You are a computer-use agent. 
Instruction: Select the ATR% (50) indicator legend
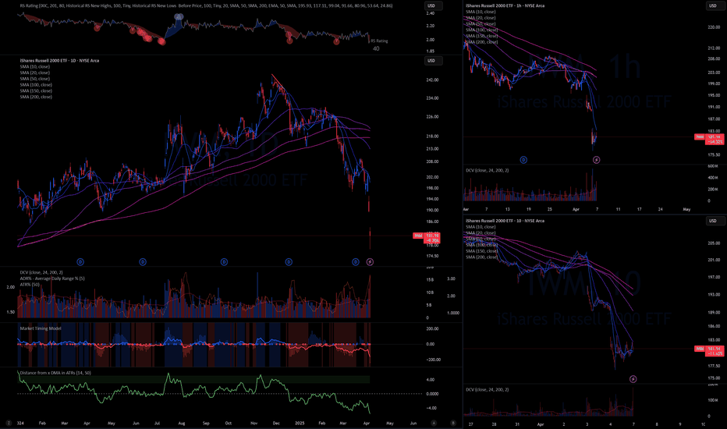click(x=30, y=284)
